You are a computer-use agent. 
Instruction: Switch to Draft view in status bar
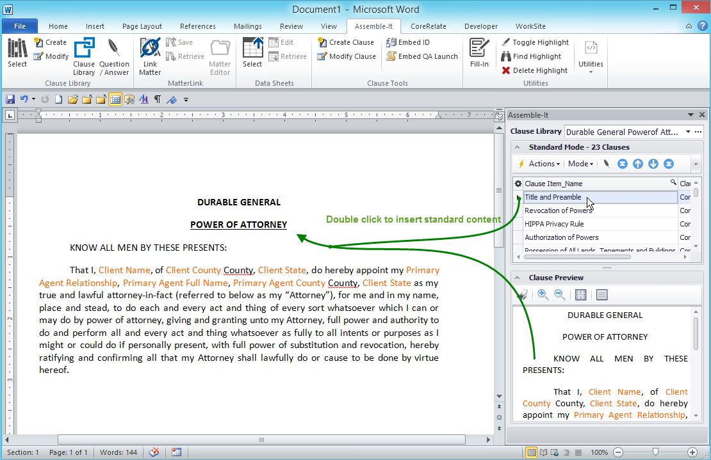coord(578,452)
